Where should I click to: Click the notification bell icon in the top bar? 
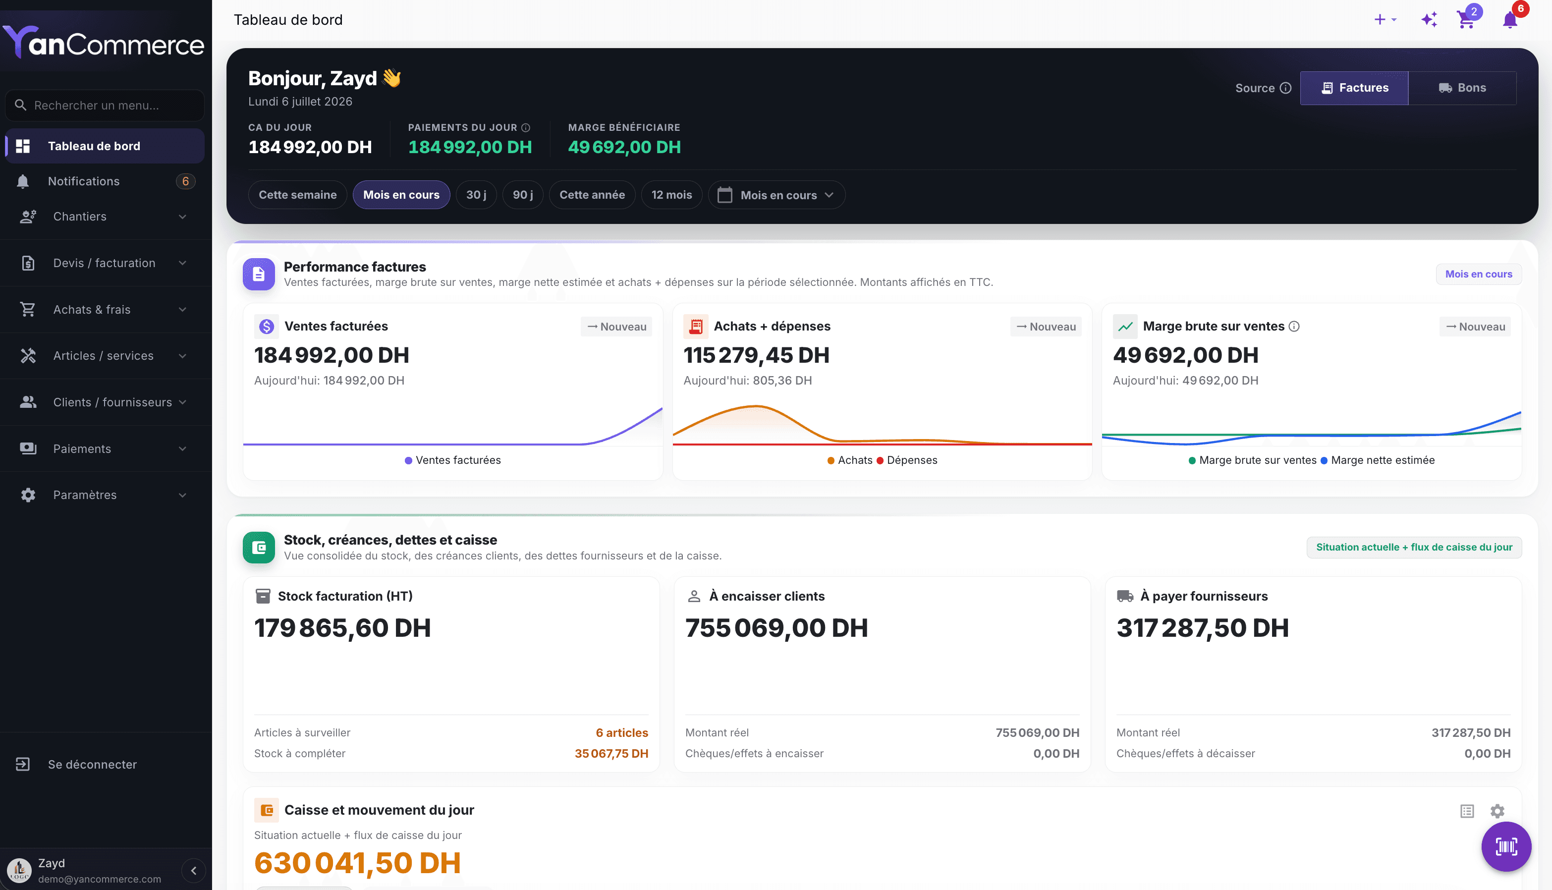(x=1510, y=19)
